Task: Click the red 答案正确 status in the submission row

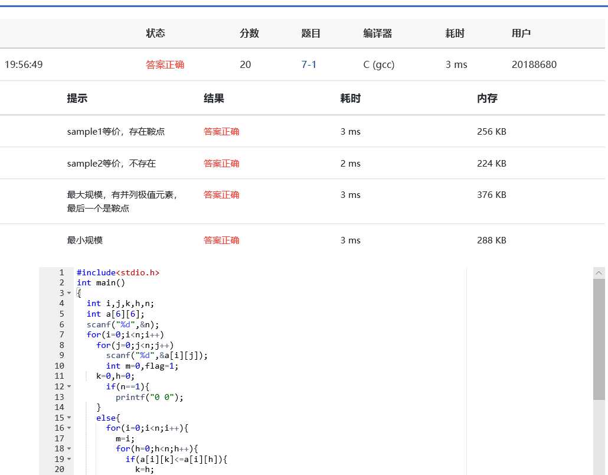Action: [165, 64]
